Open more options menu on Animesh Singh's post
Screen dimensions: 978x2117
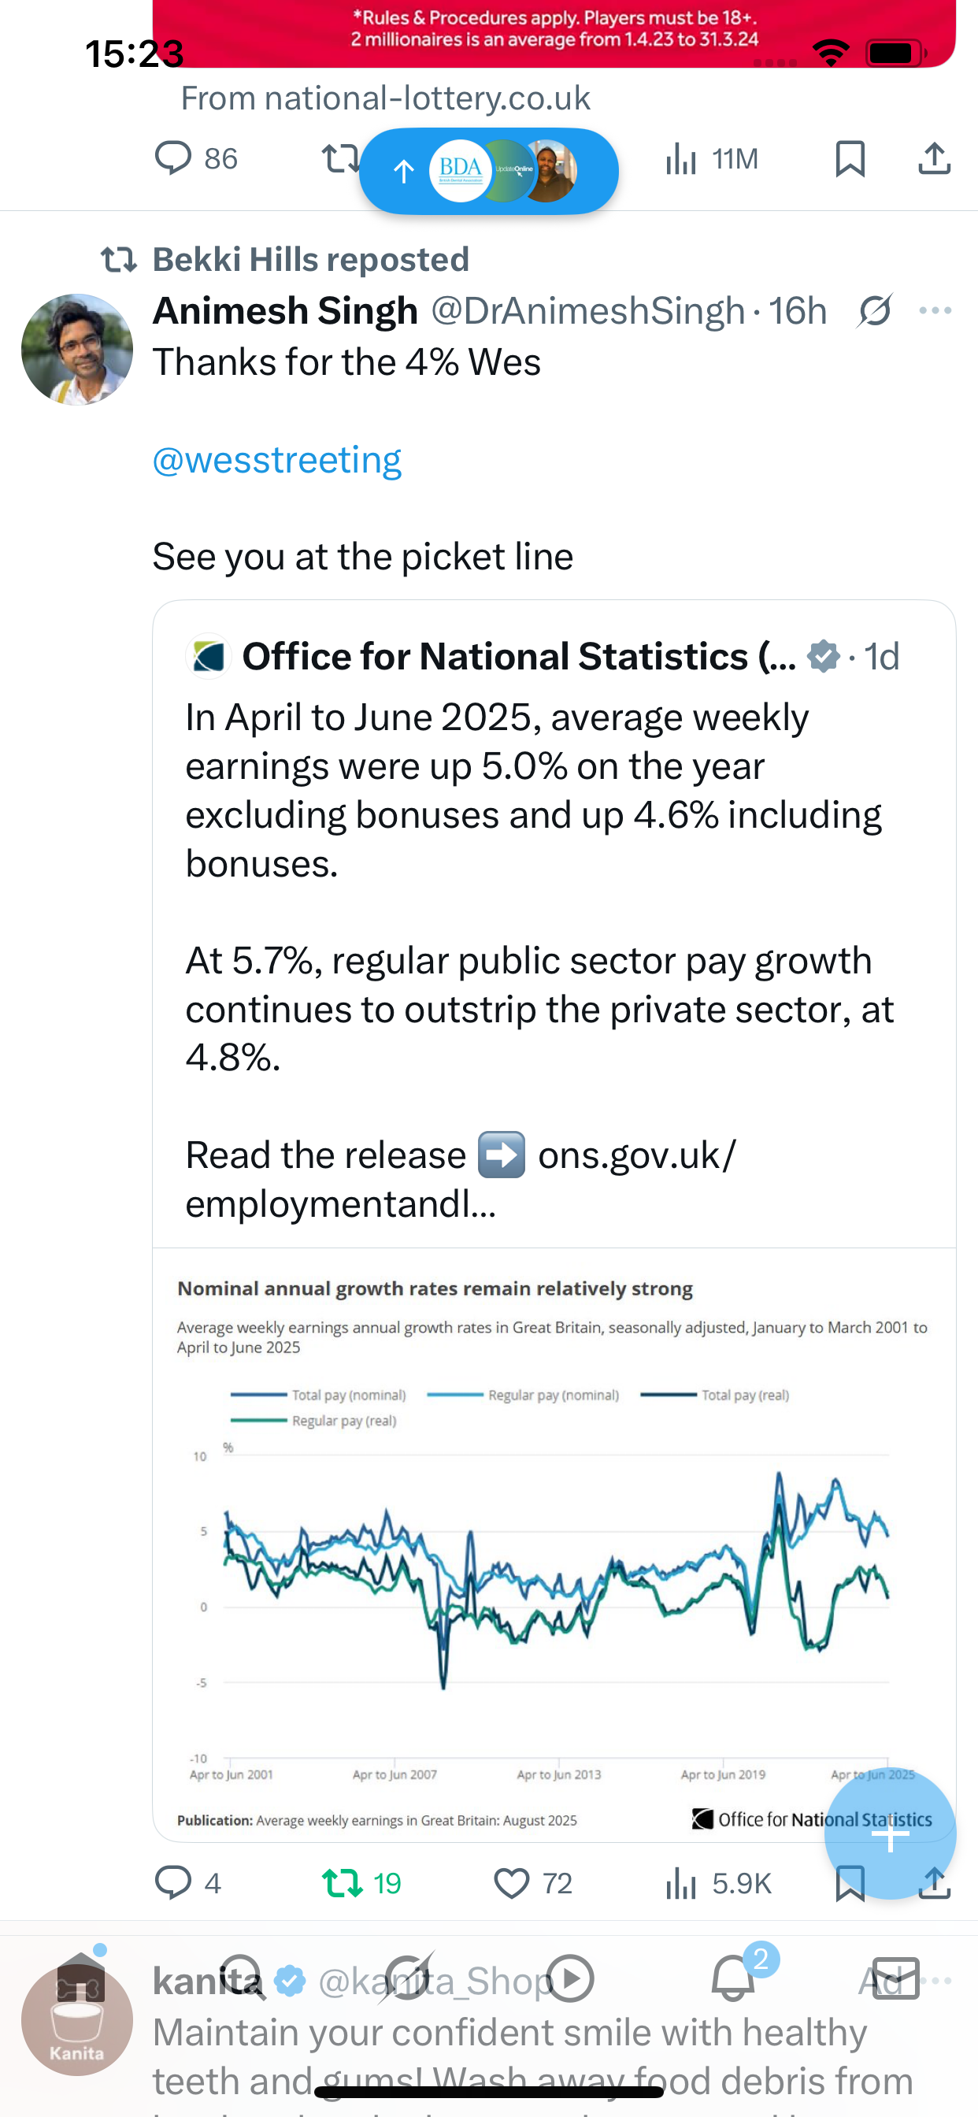point(935,310)
